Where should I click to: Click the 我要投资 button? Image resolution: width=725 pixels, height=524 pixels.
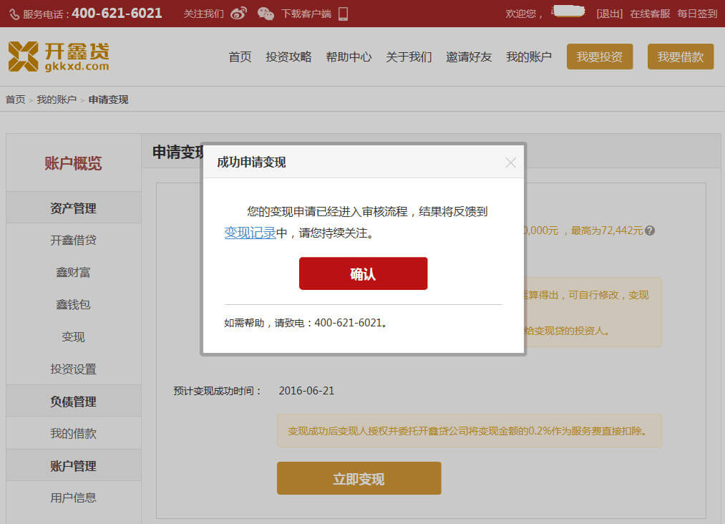pyautogui.click(x=600, y=57)
